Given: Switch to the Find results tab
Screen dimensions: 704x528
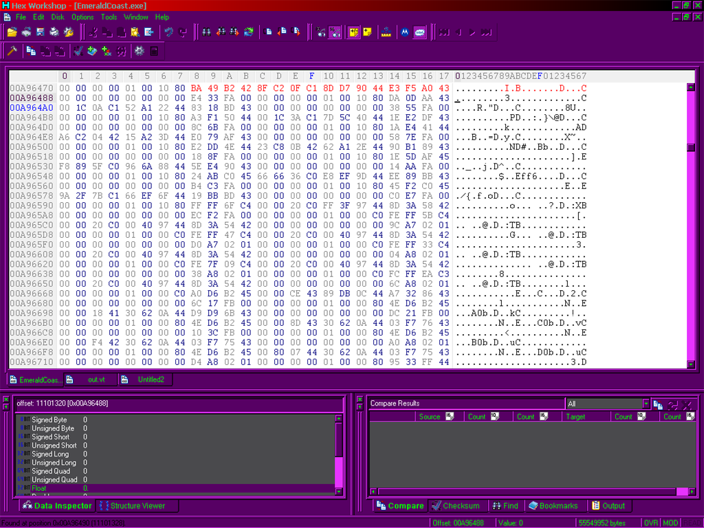Looking at the screenshot, I should click(505, 505).
